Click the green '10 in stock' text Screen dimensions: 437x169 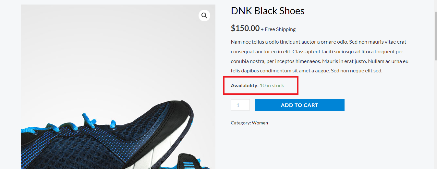272,86
